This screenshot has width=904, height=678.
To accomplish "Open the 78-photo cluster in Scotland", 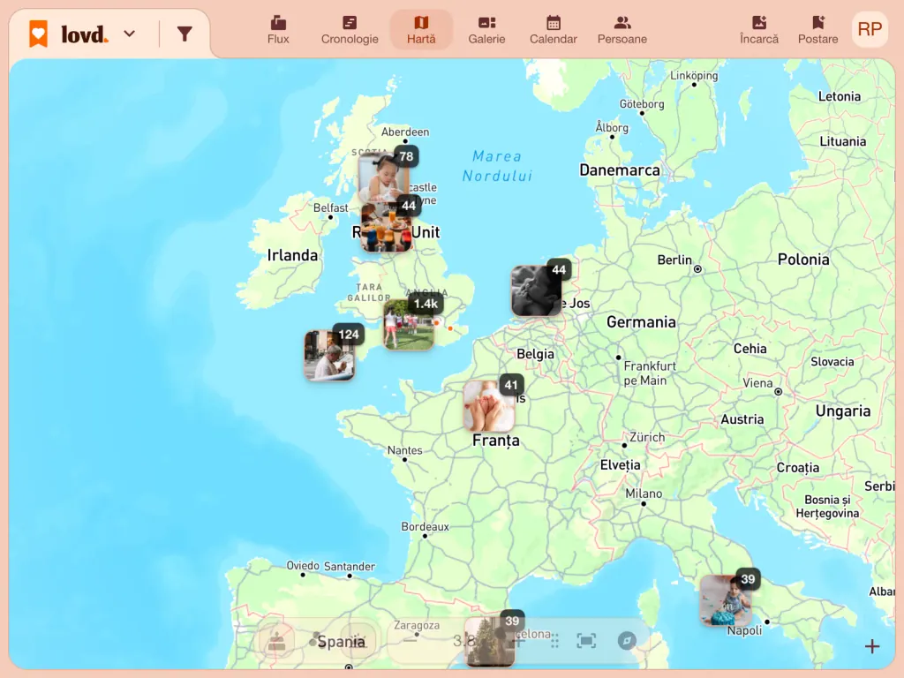I will (383, 176).
